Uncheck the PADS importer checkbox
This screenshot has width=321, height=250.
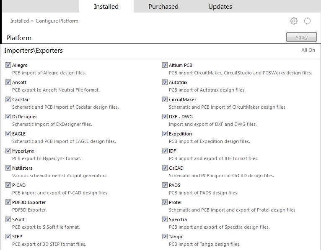coord(165,185)
